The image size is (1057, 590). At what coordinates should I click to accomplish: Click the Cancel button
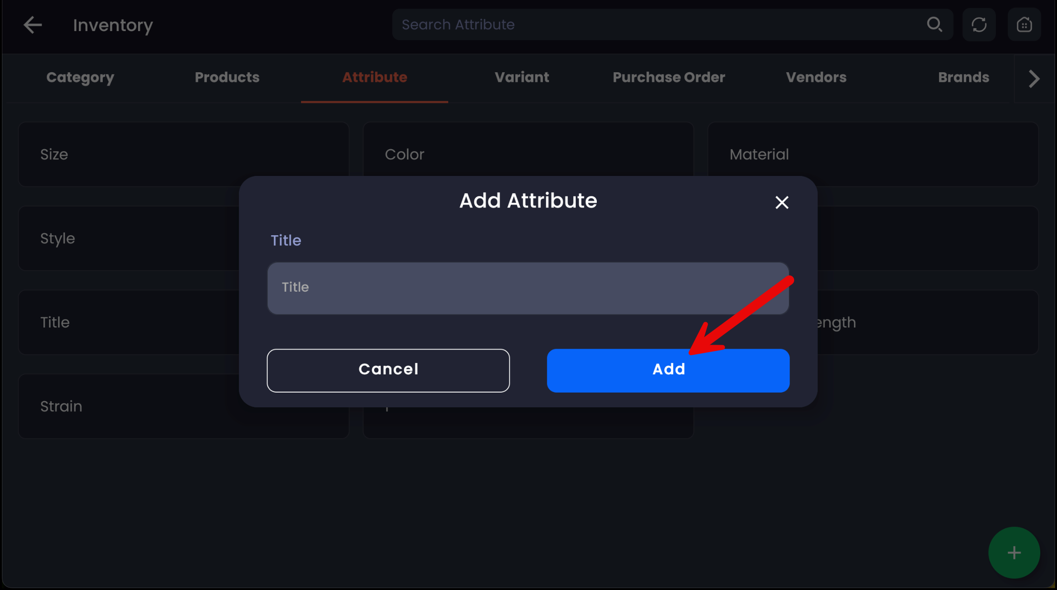coord(388,370)
